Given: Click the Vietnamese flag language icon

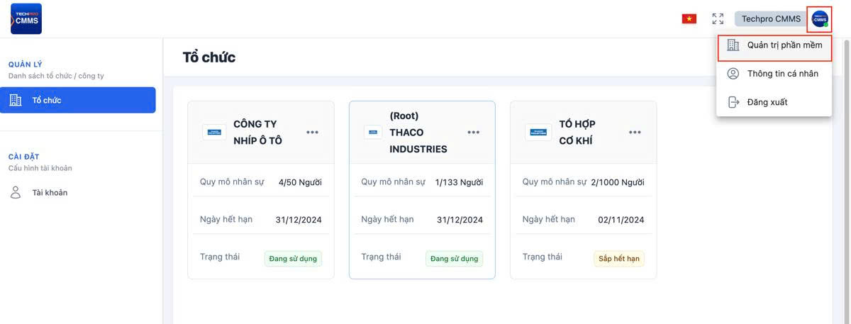Looking at the screenshot, I should click(689, 19).
